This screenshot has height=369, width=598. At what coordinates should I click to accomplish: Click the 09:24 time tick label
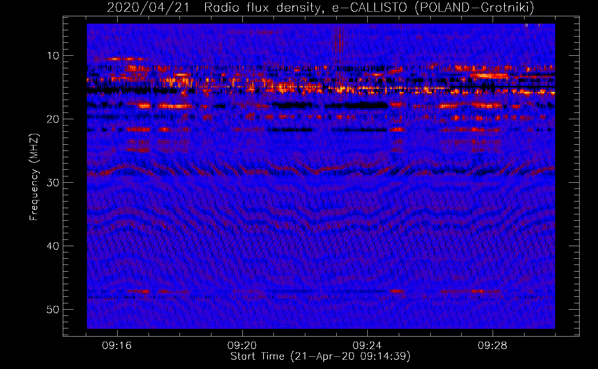pyautogui.click(x=367, y=346)
